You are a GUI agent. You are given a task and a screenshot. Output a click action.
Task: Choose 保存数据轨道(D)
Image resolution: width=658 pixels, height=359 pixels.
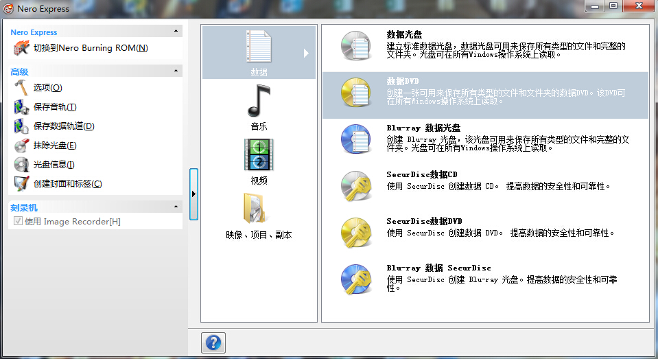pos(64,126)
